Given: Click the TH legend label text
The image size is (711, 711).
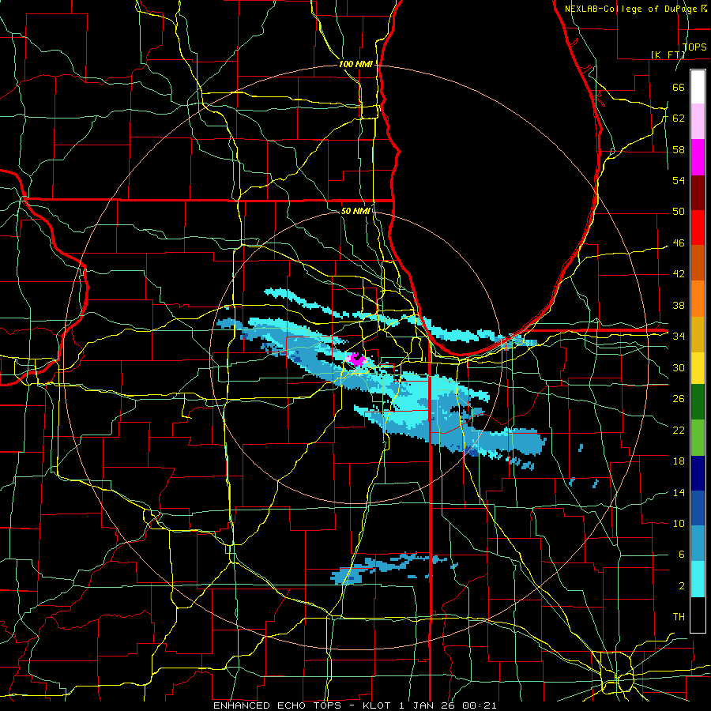Looking at the screenshot, I should tap(679, 616).
